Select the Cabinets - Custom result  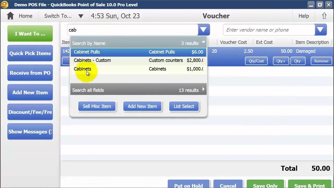138,60
